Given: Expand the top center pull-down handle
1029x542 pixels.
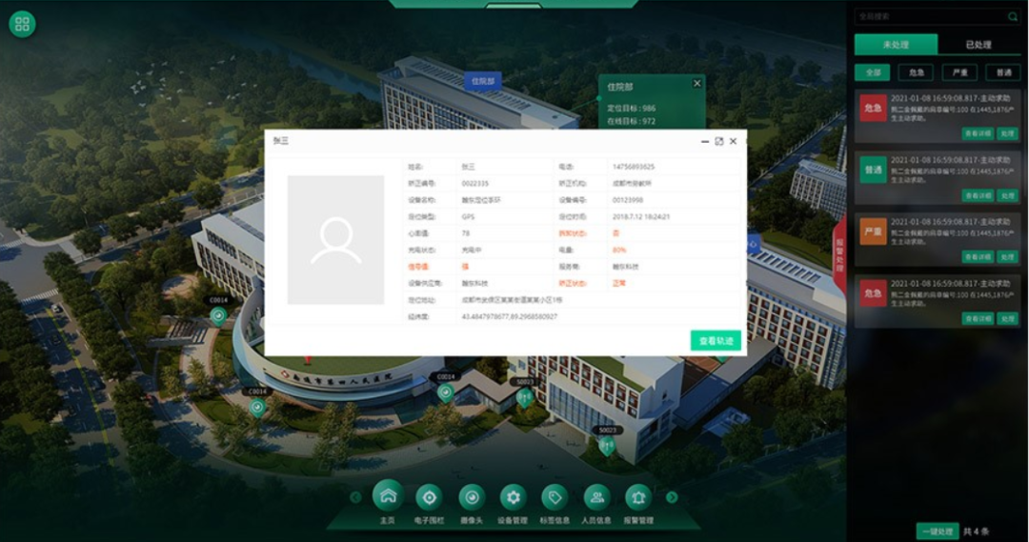Looking at the screenshot, I should coord(514,5).
